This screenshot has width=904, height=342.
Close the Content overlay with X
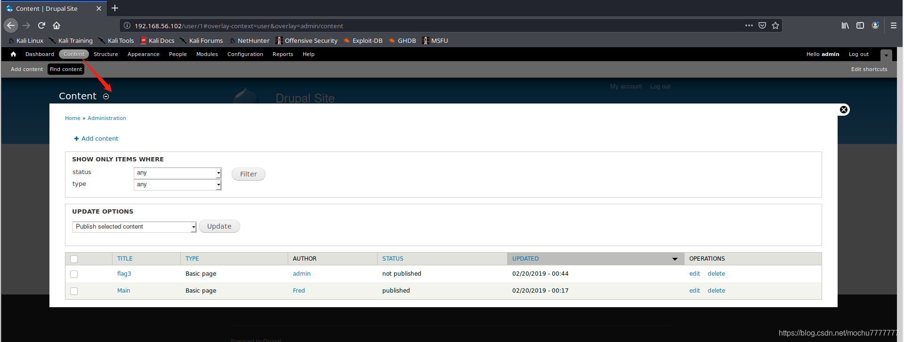tap(844, 110)
